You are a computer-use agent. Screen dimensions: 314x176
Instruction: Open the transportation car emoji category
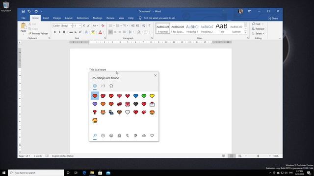click(144, 135)
